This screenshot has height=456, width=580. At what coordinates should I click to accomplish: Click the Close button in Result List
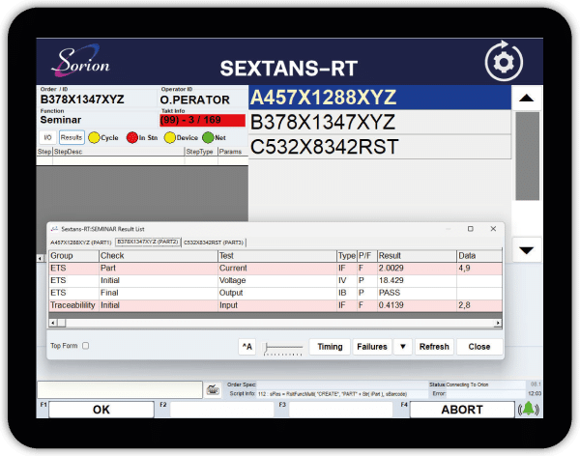[479, 347]
